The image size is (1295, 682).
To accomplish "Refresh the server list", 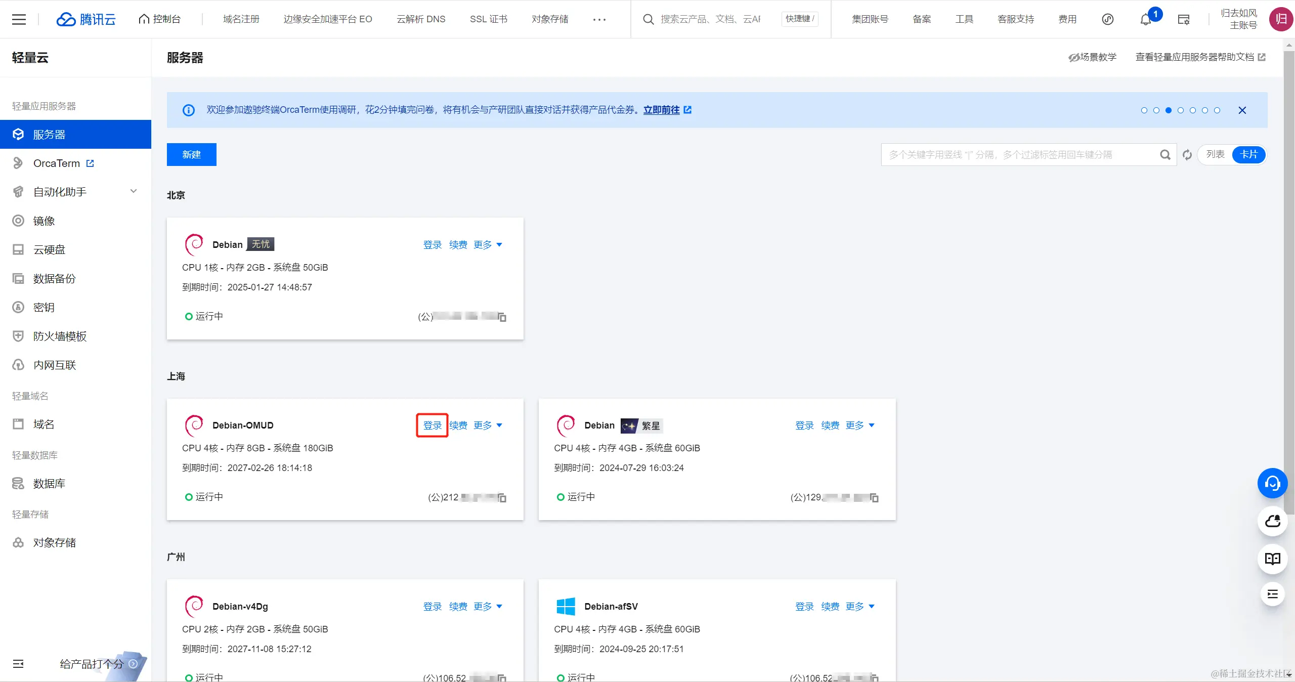I will [x=1187, y=154].
